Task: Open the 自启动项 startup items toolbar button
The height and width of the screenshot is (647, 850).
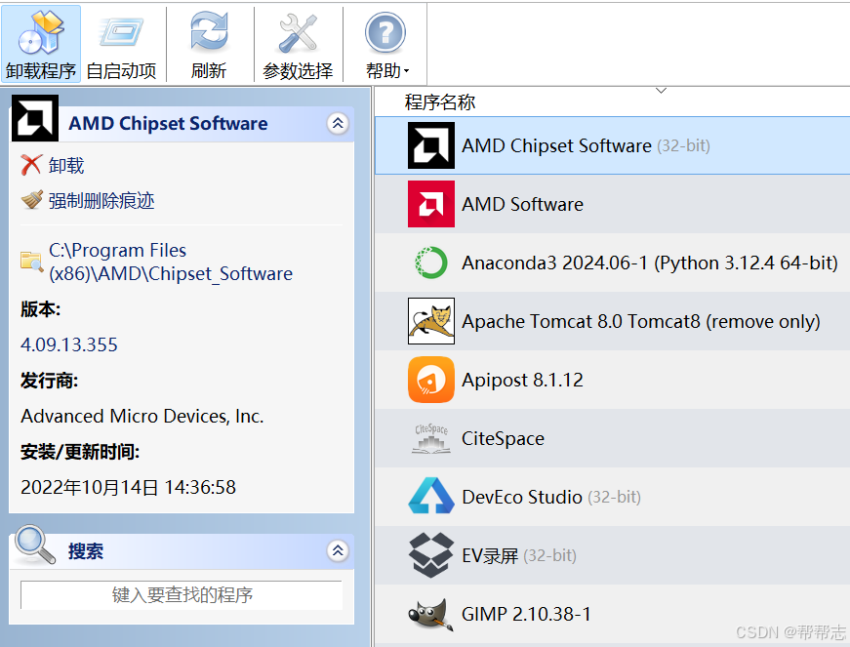Action: point(121,45)
